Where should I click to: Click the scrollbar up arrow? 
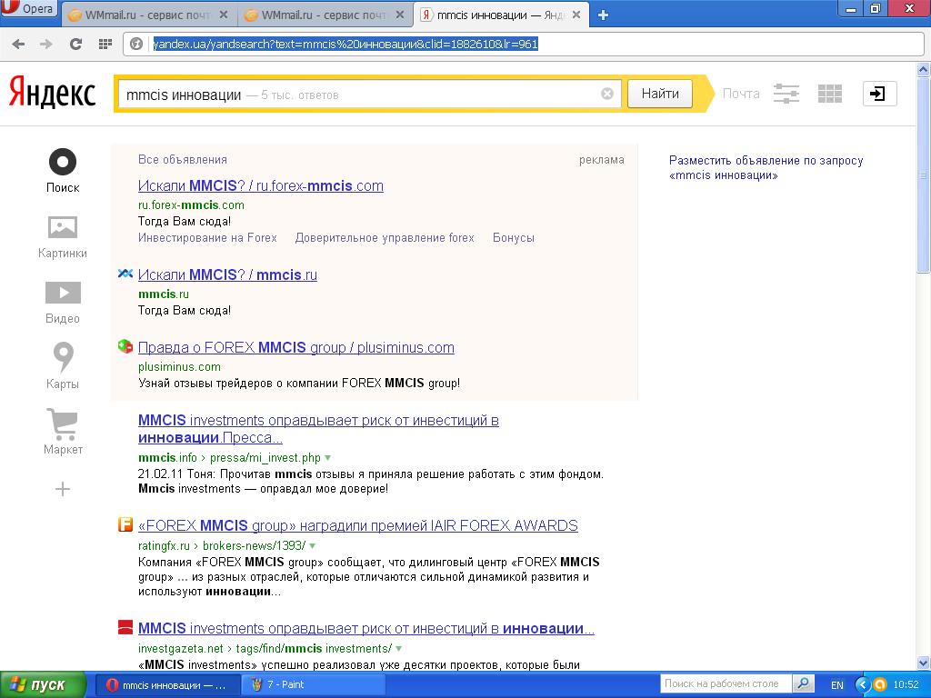(923, 69)
